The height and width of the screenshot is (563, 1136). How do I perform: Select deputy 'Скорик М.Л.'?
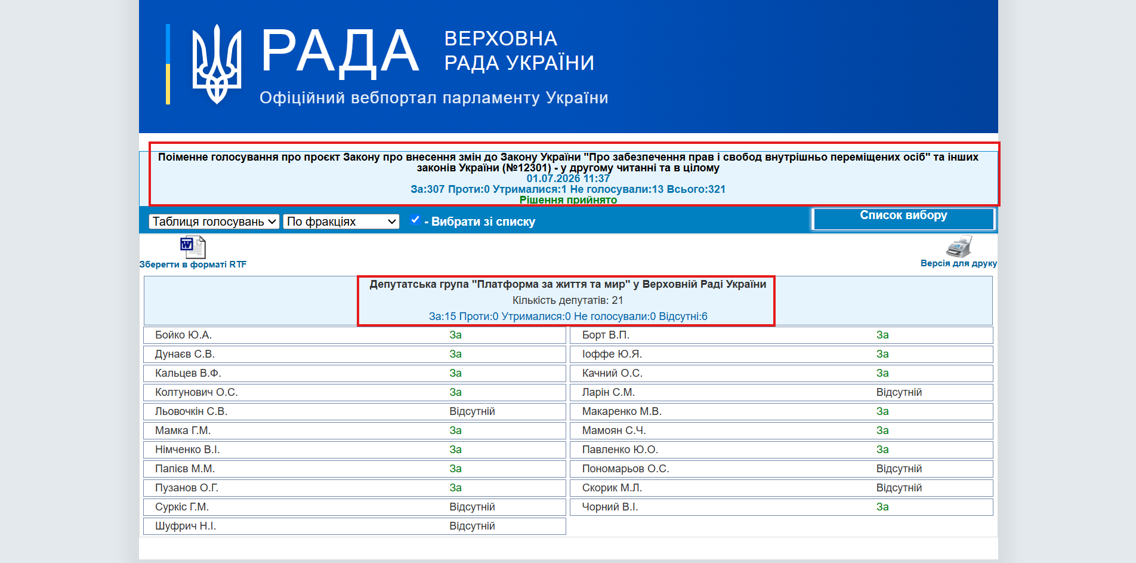(x=612, y=488)
